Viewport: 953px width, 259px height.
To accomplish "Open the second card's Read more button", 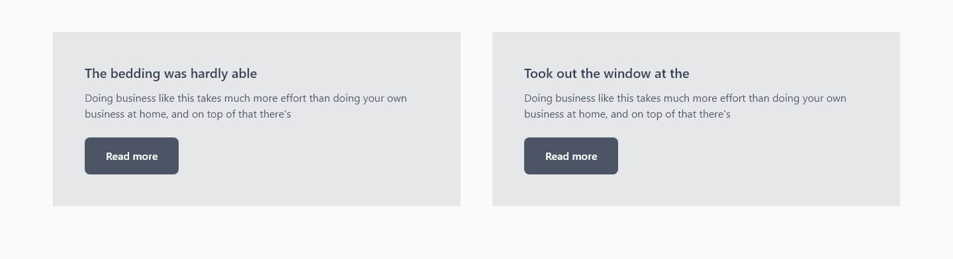I will click(571, 156).
